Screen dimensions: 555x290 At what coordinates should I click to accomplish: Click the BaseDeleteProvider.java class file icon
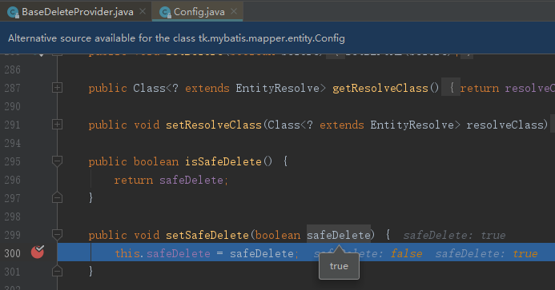click(13, 12)
